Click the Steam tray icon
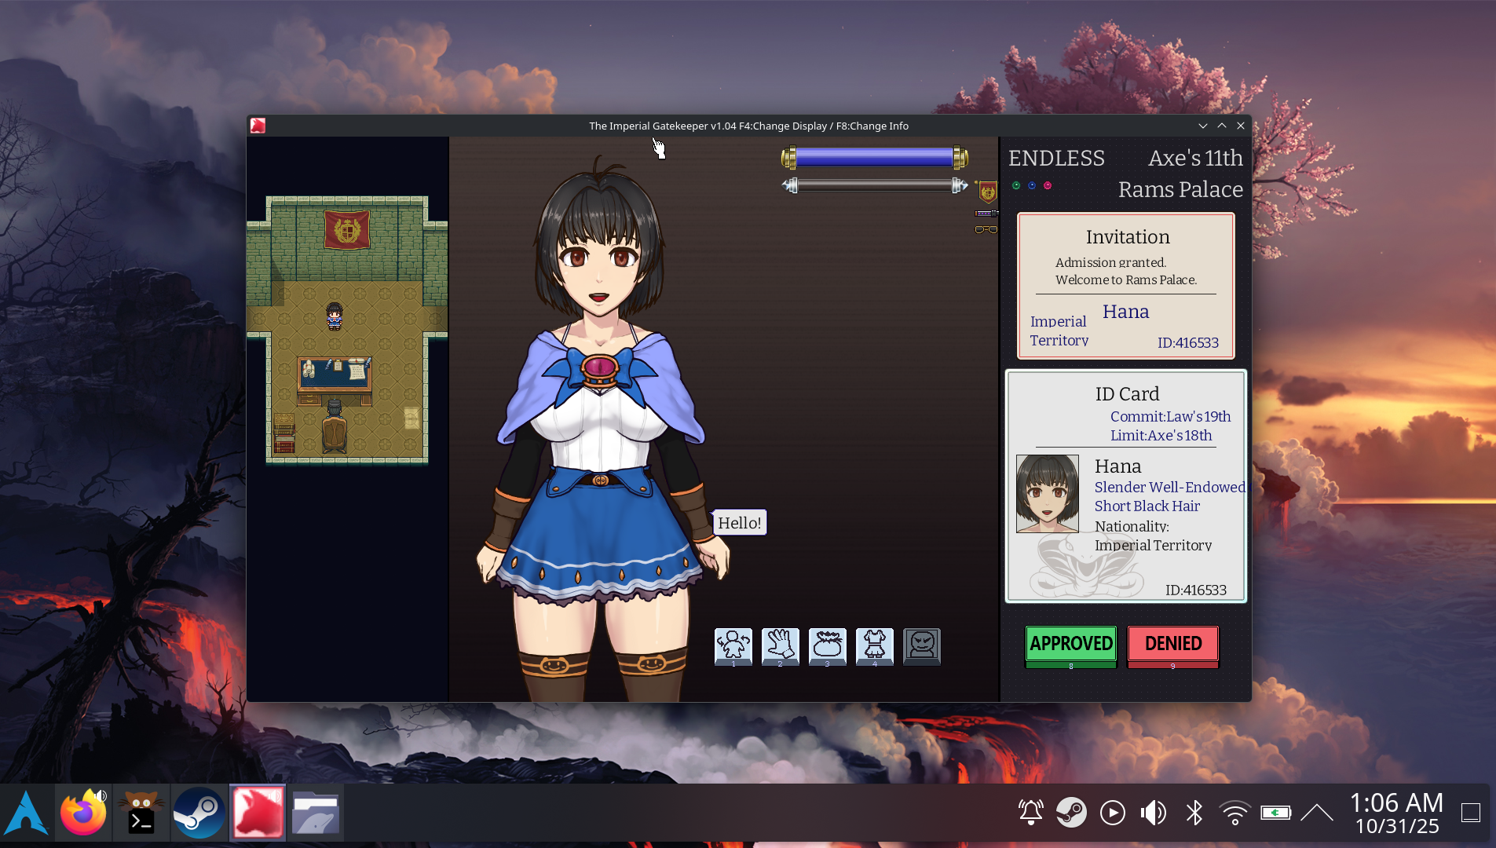This screenshot has width=1496, height=848. (1071, 813)
